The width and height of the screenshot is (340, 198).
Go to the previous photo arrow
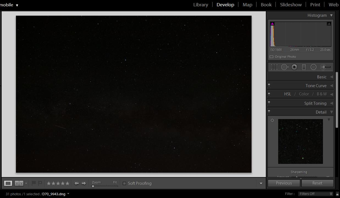77,183
